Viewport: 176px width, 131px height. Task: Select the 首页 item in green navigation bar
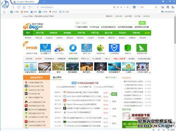coord(28,33)
